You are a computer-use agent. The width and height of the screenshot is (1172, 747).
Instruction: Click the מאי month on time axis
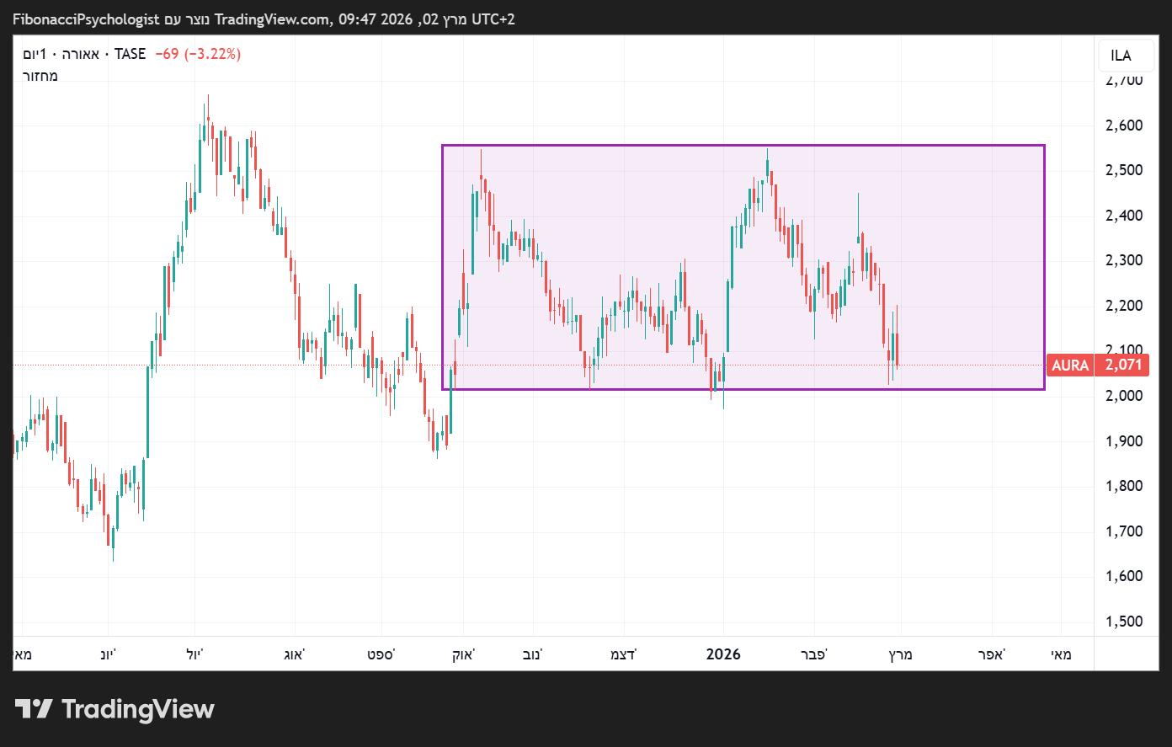tap(1061, 654)
